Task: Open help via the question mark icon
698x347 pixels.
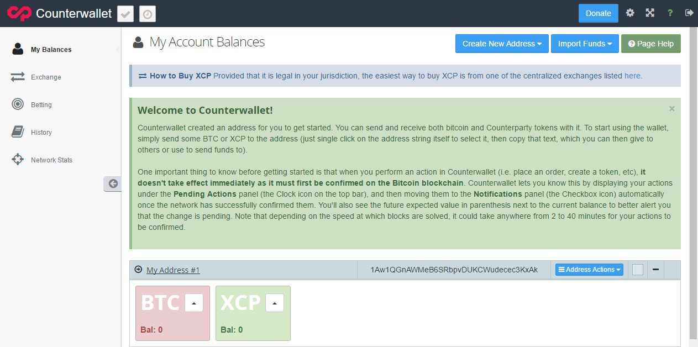Action: (x=670, y=13)
